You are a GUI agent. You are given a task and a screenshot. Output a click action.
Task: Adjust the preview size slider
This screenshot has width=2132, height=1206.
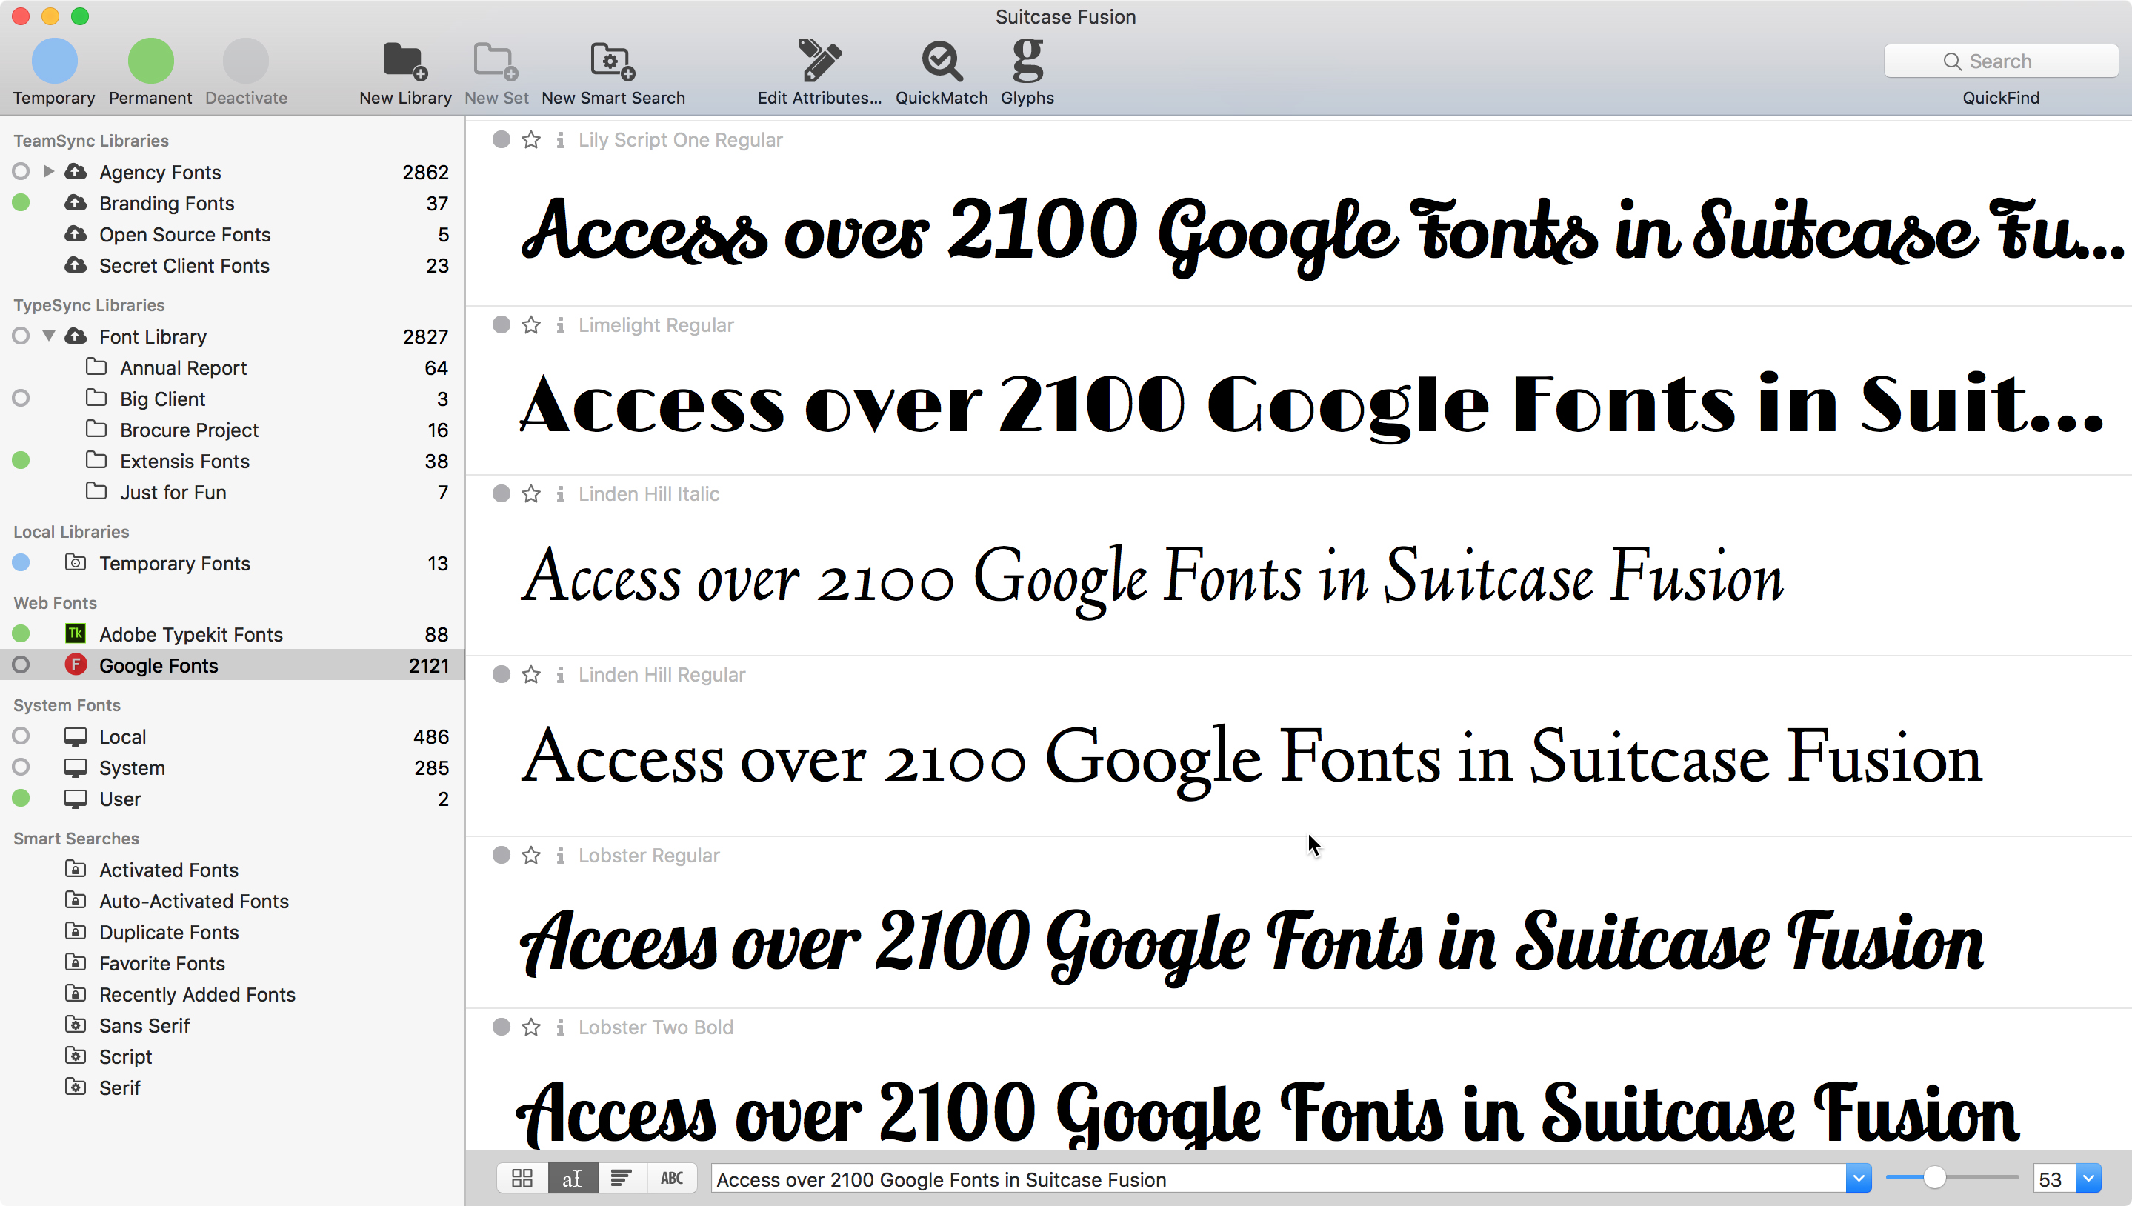[1933, 1177]
